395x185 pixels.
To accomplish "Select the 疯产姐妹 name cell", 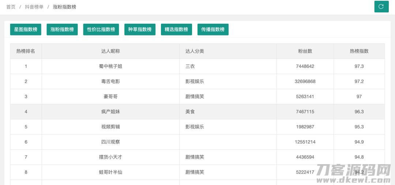I will 110,112.
